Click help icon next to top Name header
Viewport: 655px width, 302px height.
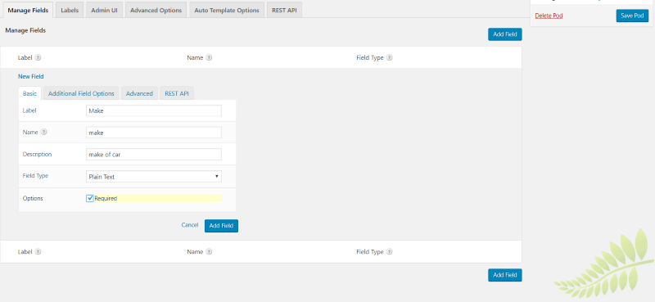[209, 57]
